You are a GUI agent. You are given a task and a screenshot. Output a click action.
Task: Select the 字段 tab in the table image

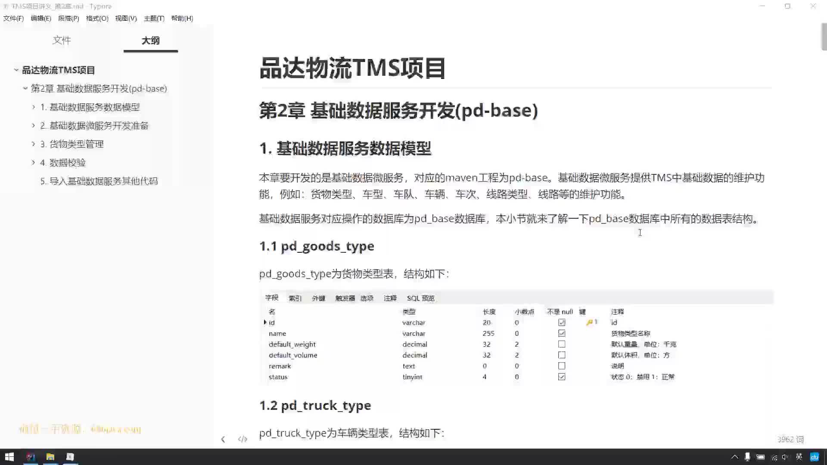pyautogui.click(x=272, y=298)
